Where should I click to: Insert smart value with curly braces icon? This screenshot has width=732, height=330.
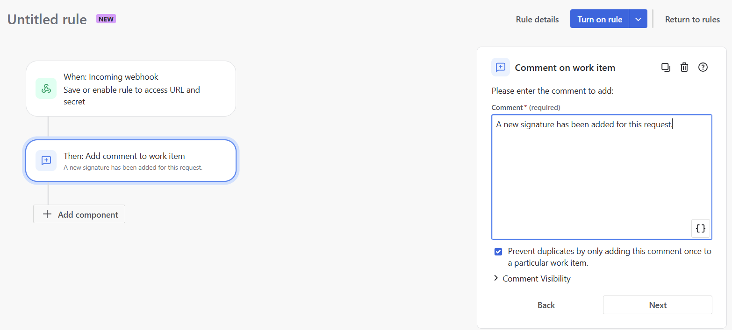(x=700, y=228)
